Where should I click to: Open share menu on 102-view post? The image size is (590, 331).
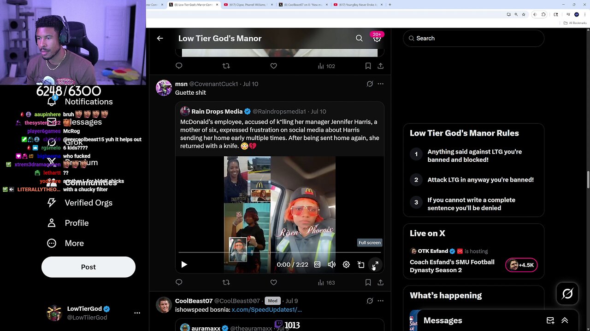click(x=380, y=66)
